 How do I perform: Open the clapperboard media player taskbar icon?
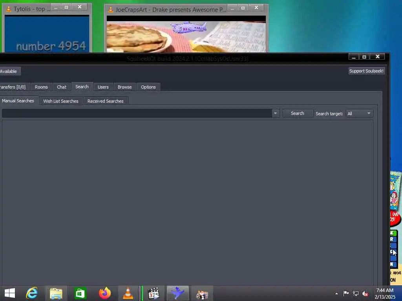coord(153,293)
